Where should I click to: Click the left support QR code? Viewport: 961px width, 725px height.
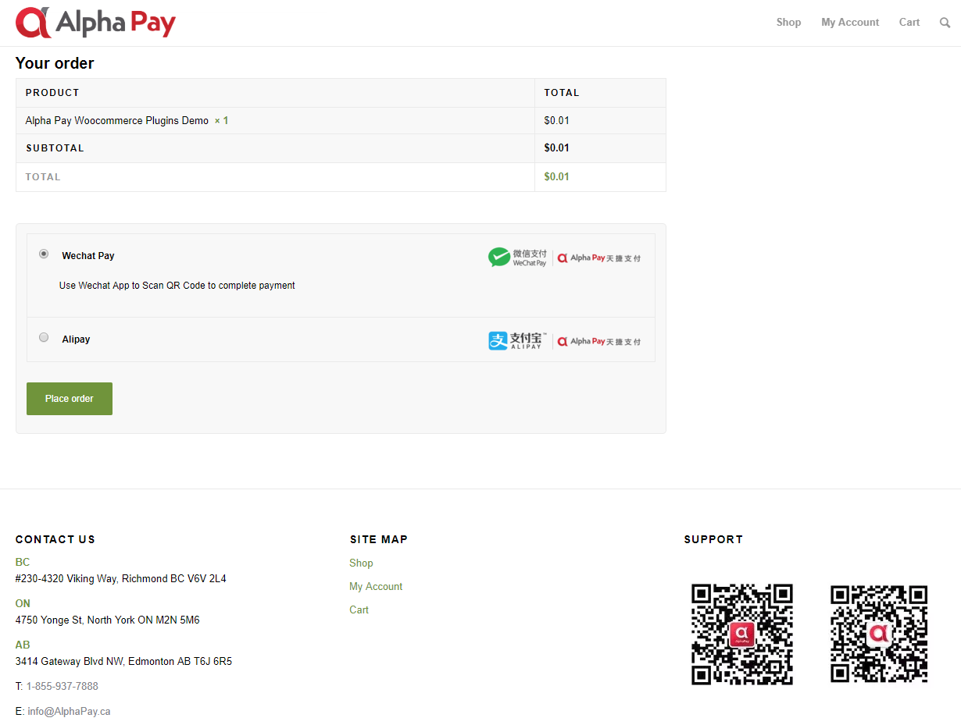pyautogui.click(x=742, y=634)
